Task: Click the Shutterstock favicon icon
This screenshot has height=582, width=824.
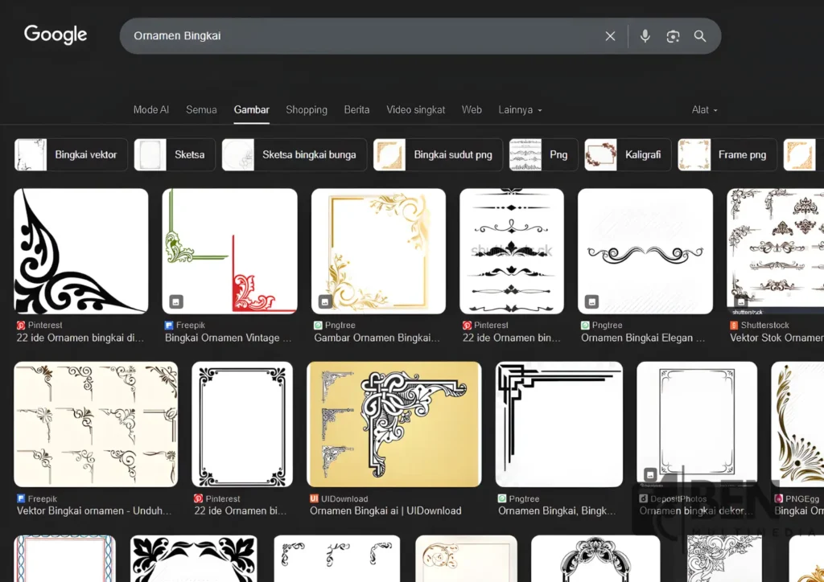Action: tap(734, 326)
